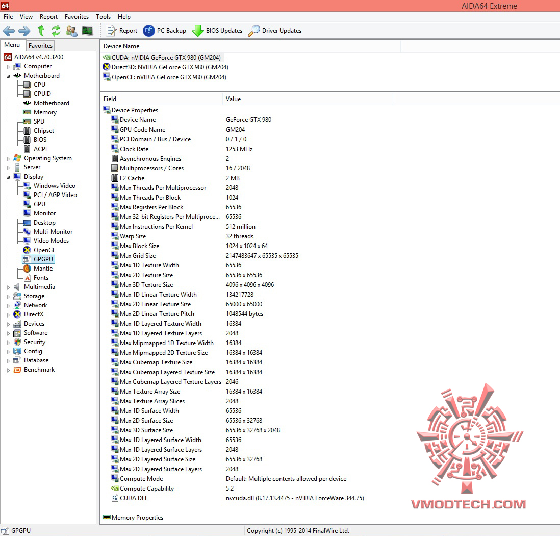The image size is (560, 536).
Task: Select the Direct3D GeForce GTX 980 device
Action: 170,67
